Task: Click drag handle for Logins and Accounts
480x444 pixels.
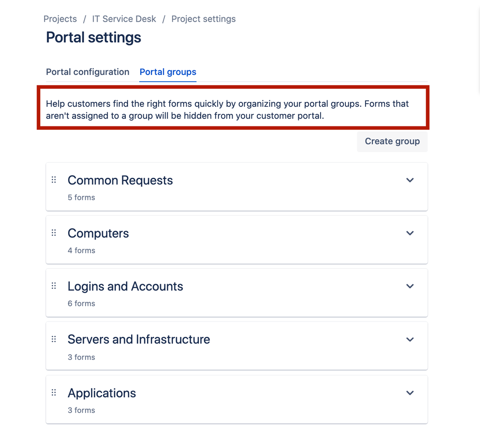Action: click(54, 286)
